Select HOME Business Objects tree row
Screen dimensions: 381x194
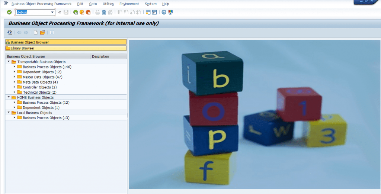(x=66, y=97)
